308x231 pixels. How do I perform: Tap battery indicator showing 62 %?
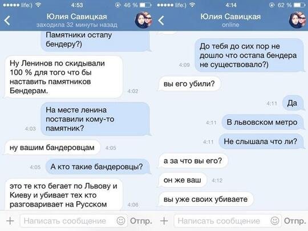click(300, 5)
